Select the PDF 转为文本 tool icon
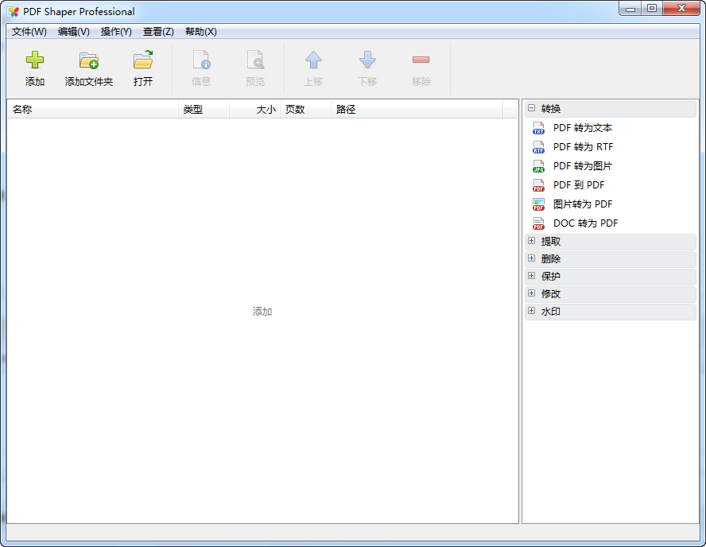 click(x=538, y=127)
